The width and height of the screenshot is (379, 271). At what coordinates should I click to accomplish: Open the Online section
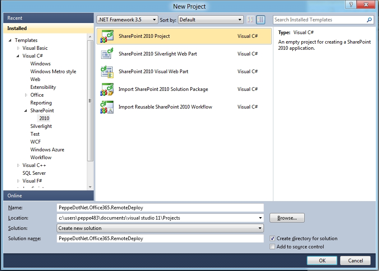coord(49,196)
